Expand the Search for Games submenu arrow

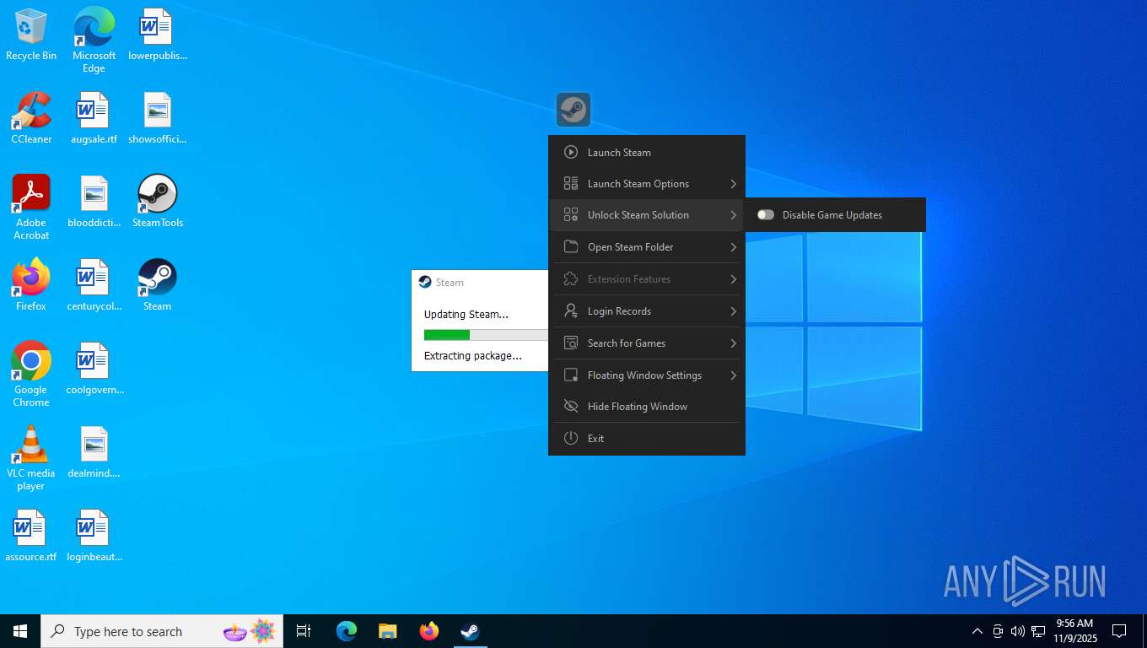[733, 343]
